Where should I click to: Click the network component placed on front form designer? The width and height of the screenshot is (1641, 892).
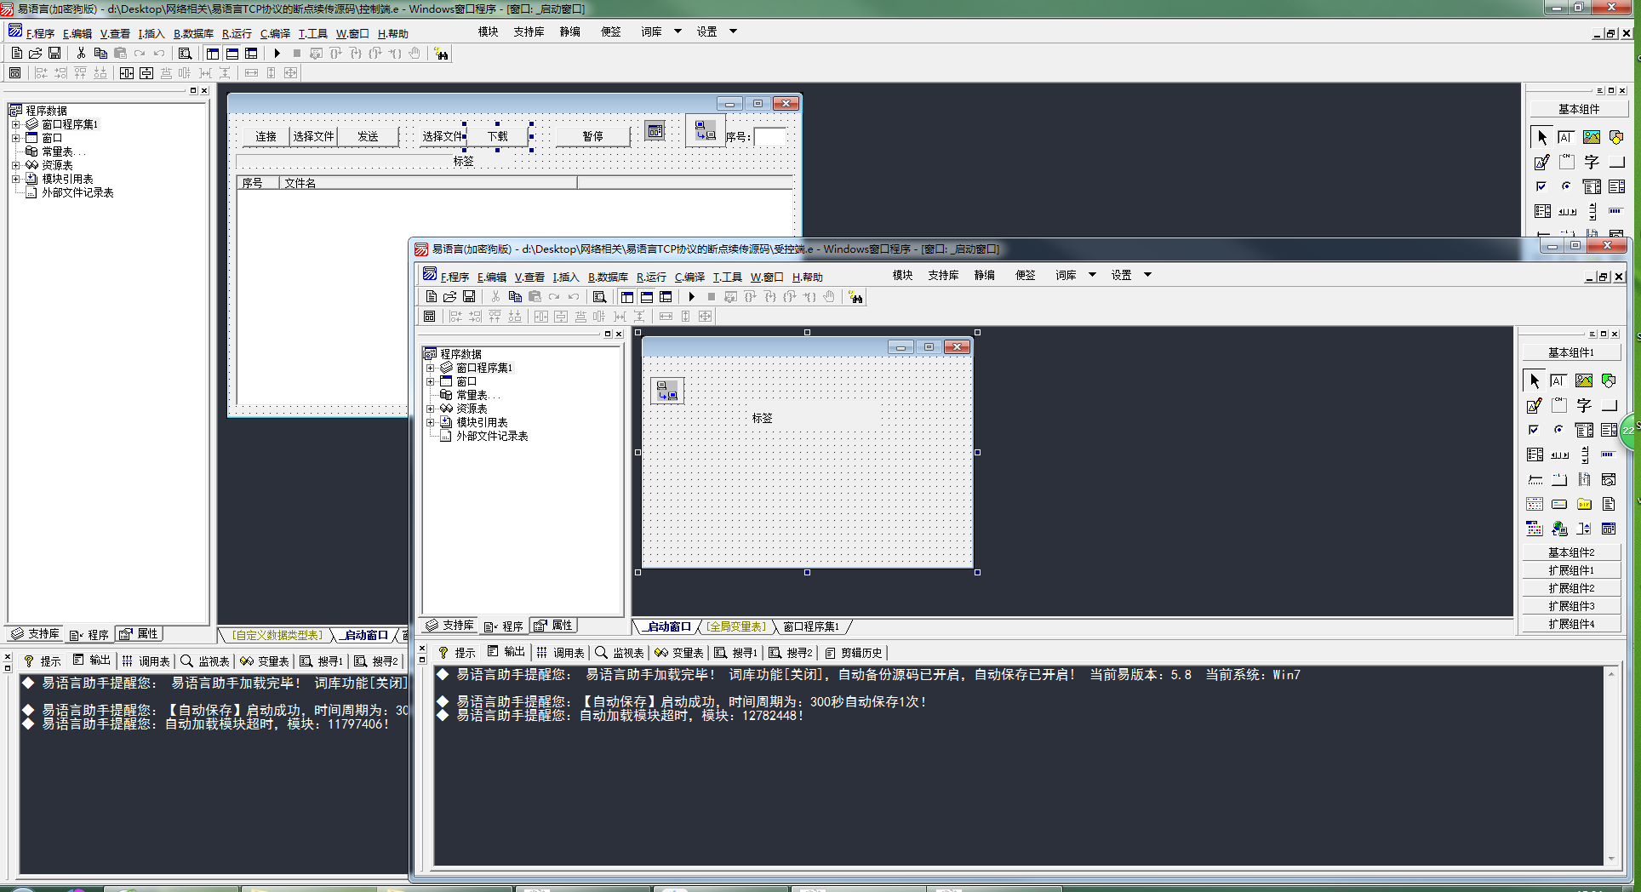[x=667, y=391]
